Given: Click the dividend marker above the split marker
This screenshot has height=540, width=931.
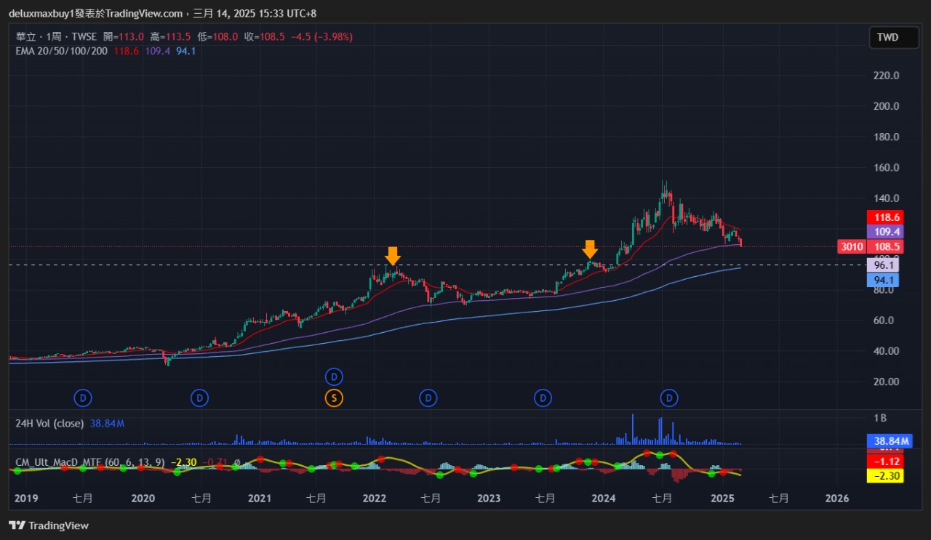Looking at the screenshot, I should [334, 376].
